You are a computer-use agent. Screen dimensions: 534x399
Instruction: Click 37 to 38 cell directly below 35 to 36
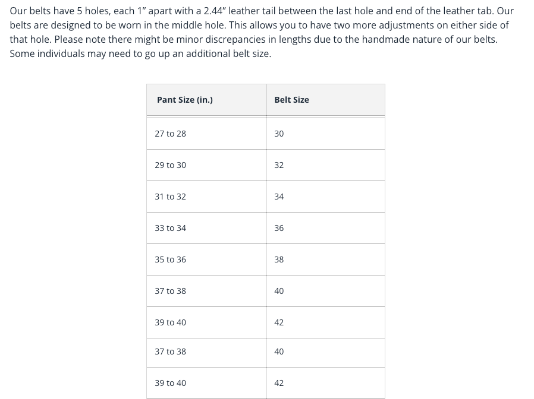pyautogui.click(x=206, y=291)
